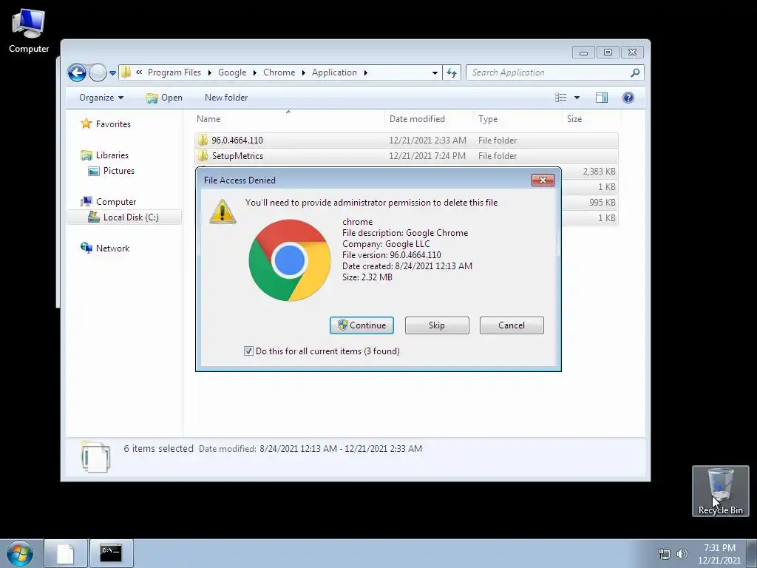This screenshot has height=568, width=757.
Task: Click the yellow warning icon in the dialog
Action: click(223, 212)
